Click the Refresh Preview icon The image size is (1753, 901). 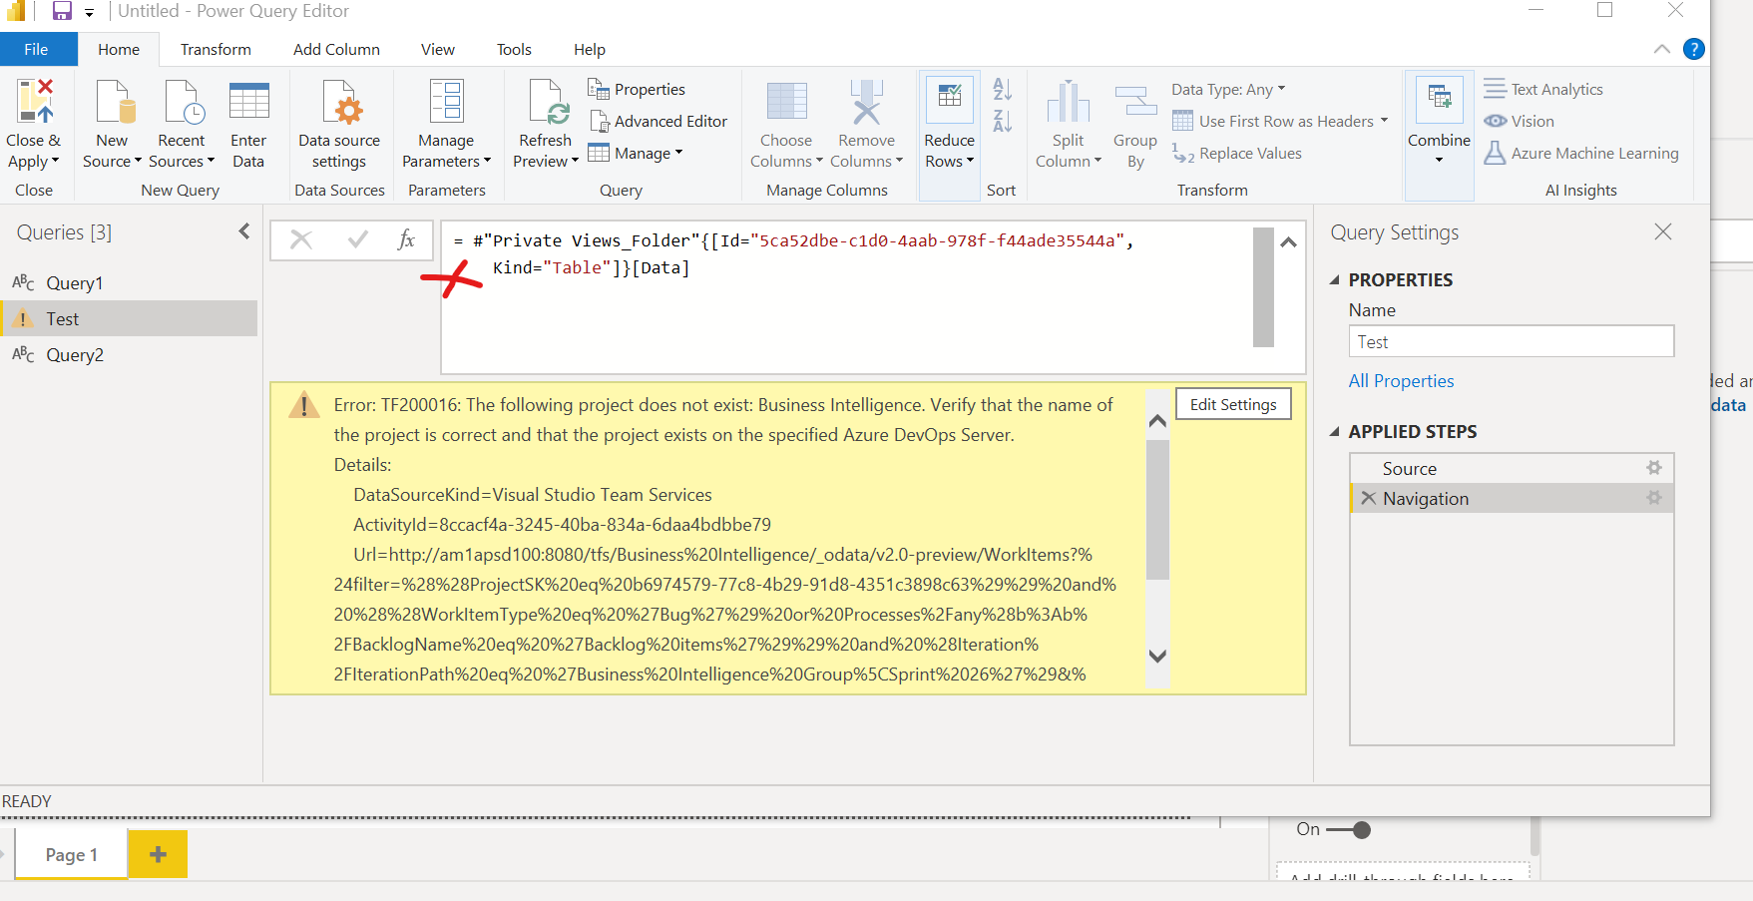click(547, 102)
